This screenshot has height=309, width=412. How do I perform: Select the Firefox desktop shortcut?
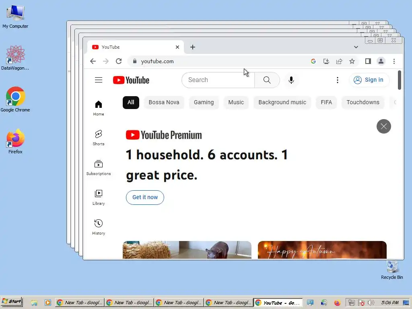click(15, 141)
